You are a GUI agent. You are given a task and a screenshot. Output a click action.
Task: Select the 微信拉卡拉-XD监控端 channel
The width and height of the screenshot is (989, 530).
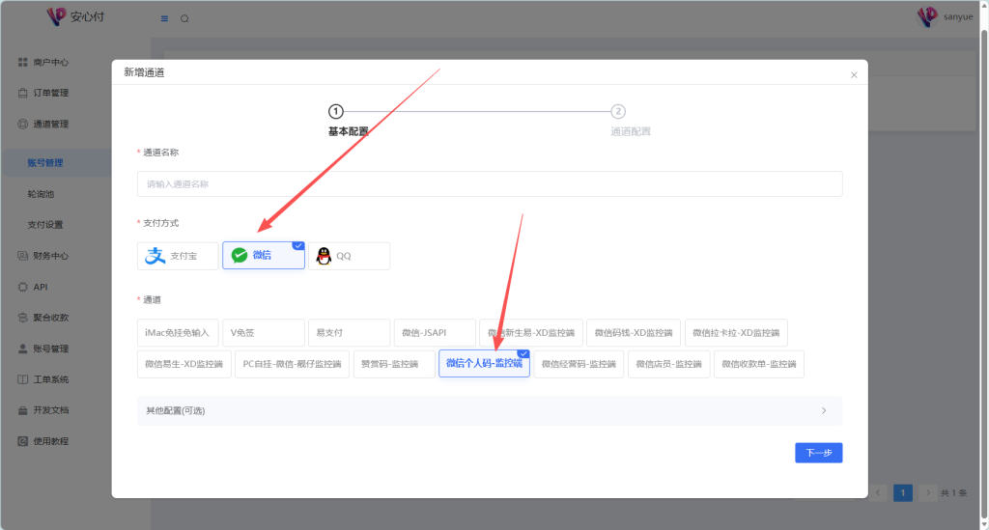[x=736, y=333]
